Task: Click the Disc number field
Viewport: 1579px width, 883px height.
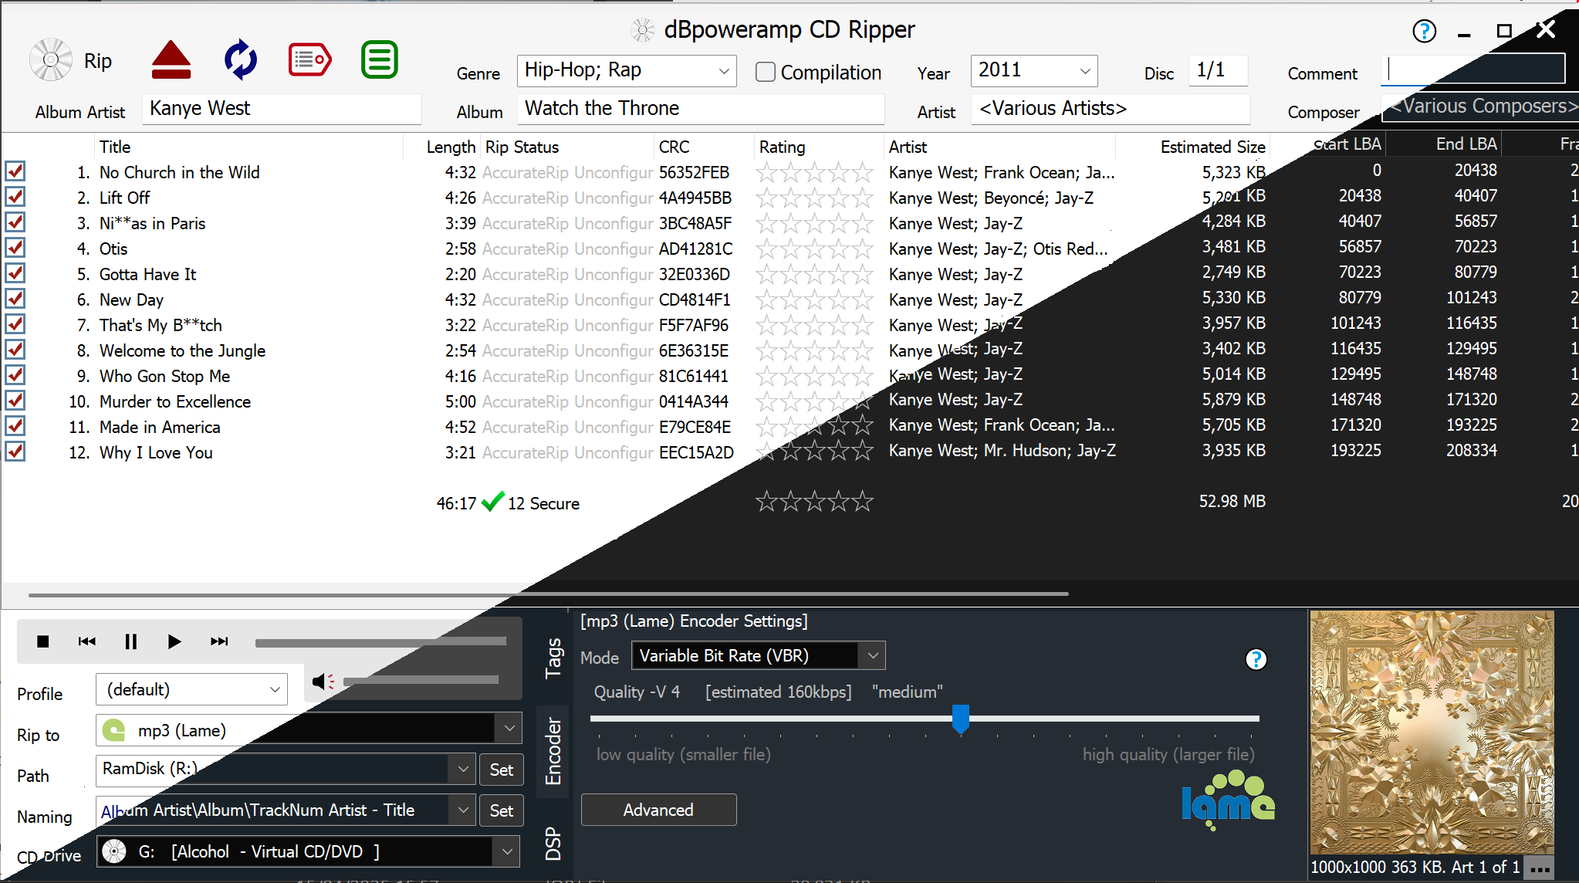Action: click(1218, 70)
